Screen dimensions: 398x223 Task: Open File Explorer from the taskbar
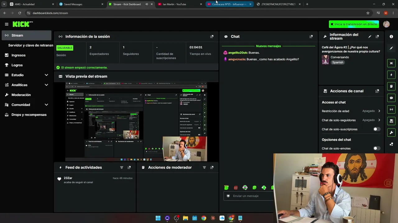point(185,218)
